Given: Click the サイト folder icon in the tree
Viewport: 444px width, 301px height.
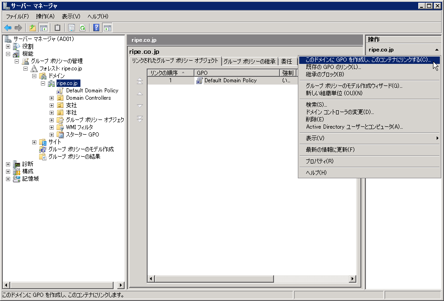Looking at the screenshot, I should (x=43, y=142).
